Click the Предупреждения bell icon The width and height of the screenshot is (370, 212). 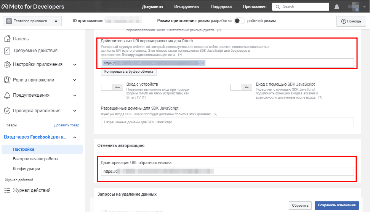pos(7,95)
